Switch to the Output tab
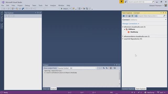Viewport: 168px width, 94px height. click(x=54, y=89)
